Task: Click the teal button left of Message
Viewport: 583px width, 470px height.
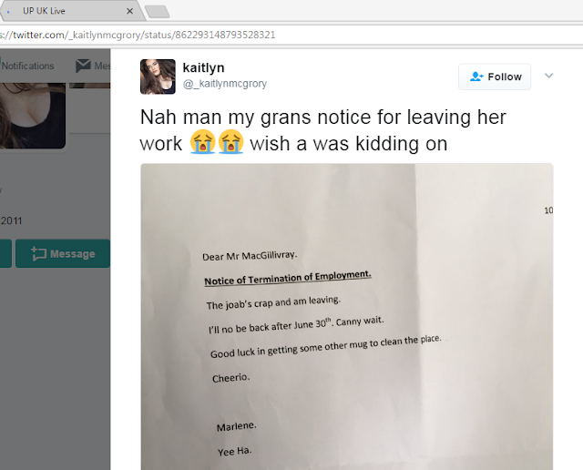Action: click(x=5, y=253)
